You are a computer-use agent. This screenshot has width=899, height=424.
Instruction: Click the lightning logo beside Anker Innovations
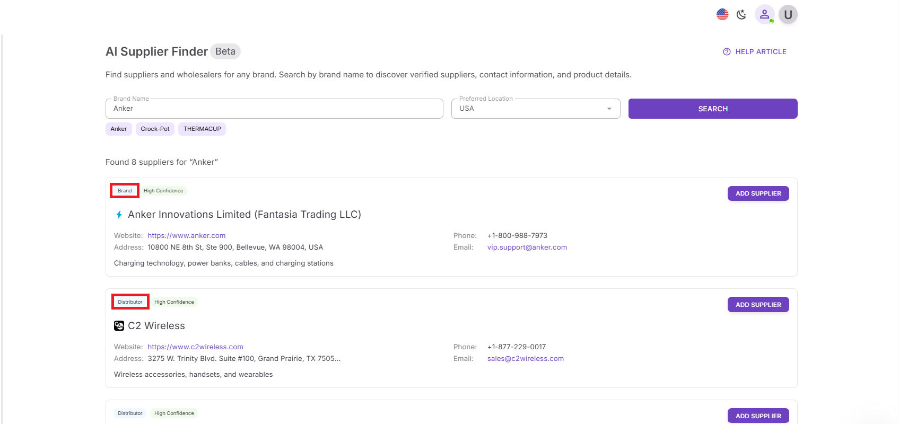119,215
